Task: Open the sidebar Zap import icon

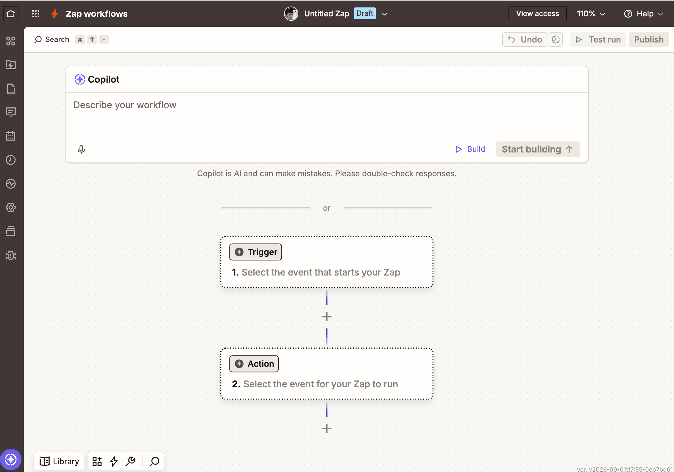Action: (11, 65)
